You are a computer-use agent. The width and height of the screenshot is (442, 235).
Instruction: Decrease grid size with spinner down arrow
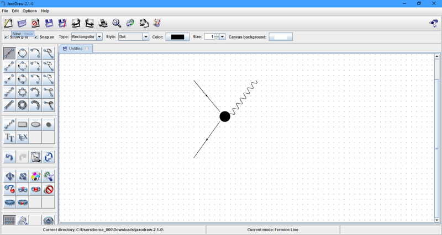coord(217,39)
